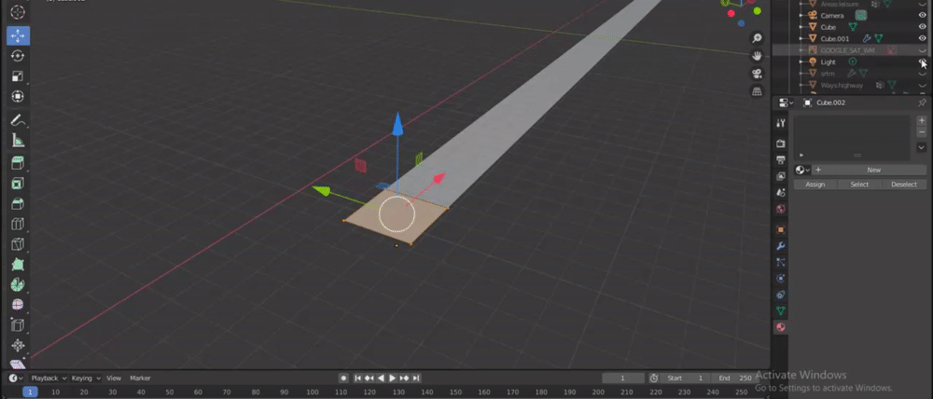Image resolution: width=933 pixels, height=399 pixels.
Task: Select the Scale tool
Action: [18, 76]
